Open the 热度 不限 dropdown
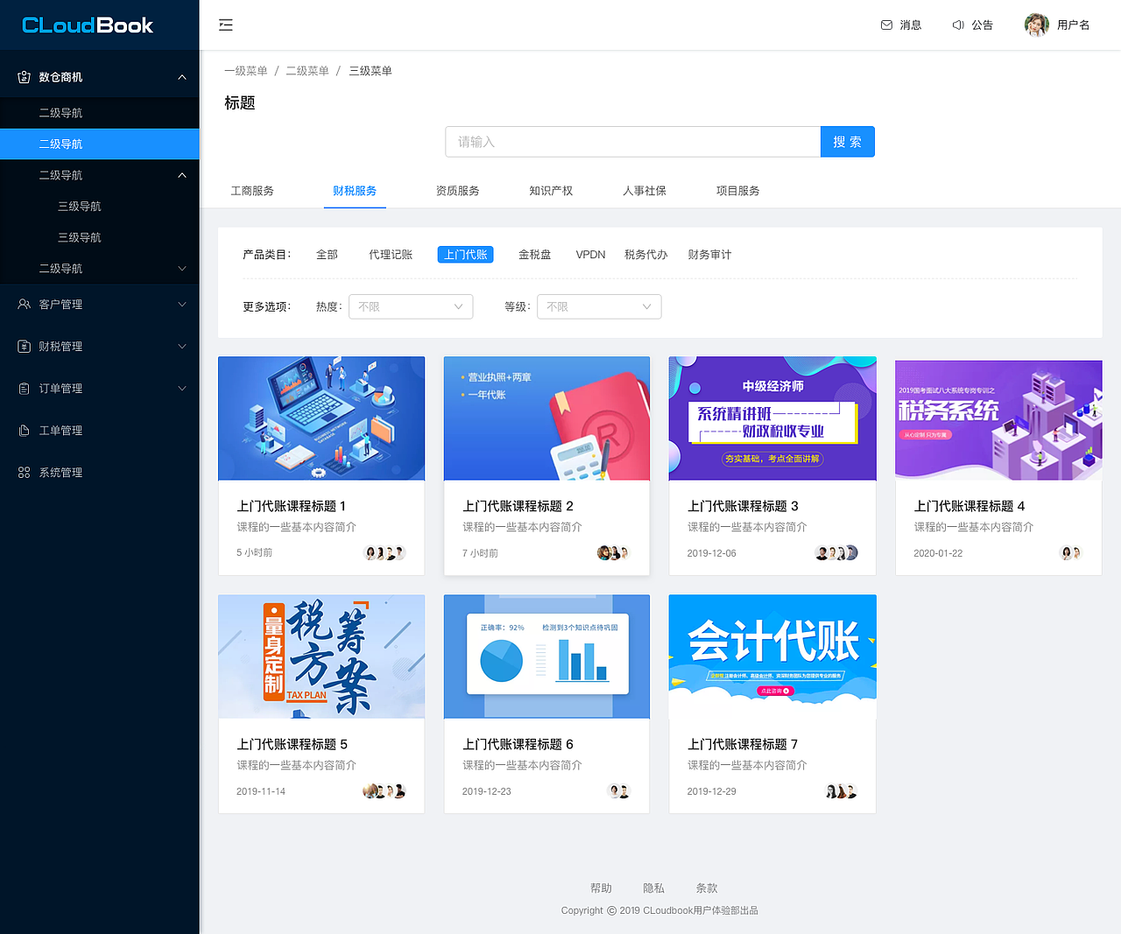 tap(410, 306)
